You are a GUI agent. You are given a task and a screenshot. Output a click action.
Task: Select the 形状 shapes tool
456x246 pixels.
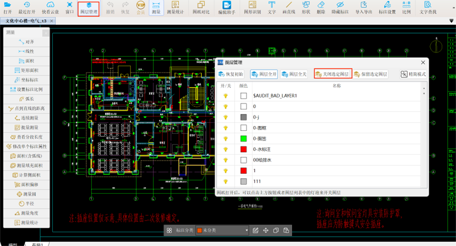pyautogui.click(x=306, y=8)
